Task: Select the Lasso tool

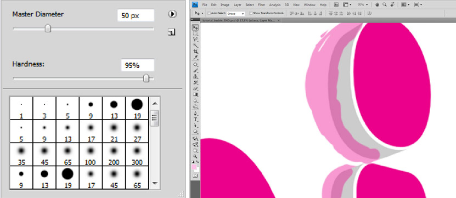Action: coord(195,39)
